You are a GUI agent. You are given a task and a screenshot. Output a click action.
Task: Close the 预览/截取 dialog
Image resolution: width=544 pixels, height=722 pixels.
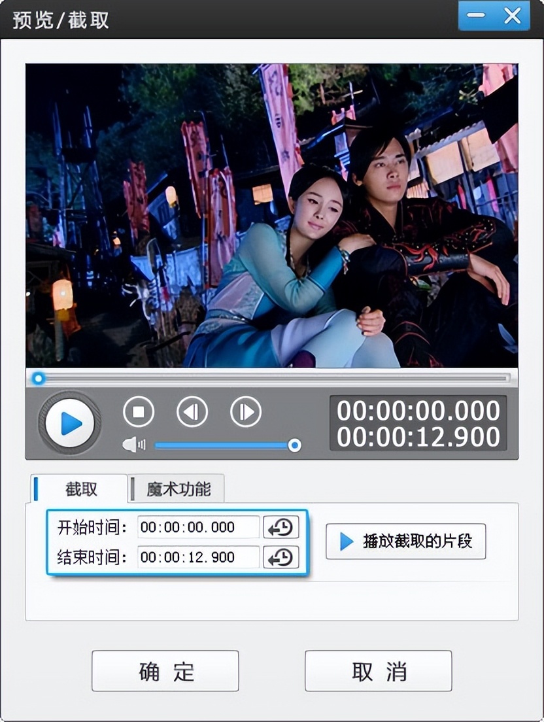[x=512, y=15]
